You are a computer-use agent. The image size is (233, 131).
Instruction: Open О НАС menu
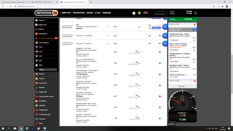pyautogui.click(x=97, y=13)
